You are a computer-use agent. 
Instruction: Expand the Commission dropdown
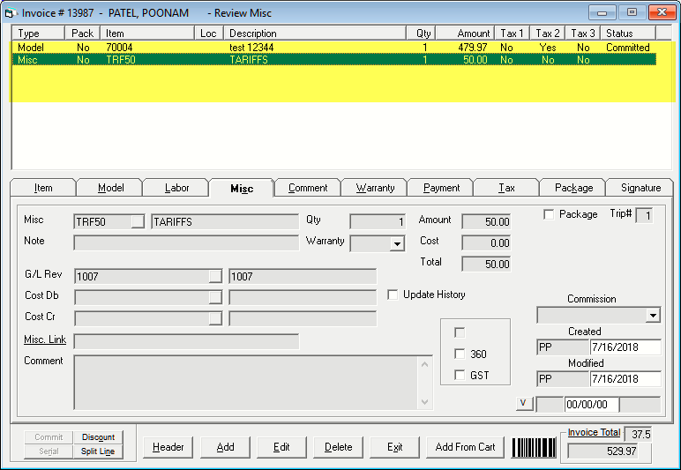click(x=653, y=316)
